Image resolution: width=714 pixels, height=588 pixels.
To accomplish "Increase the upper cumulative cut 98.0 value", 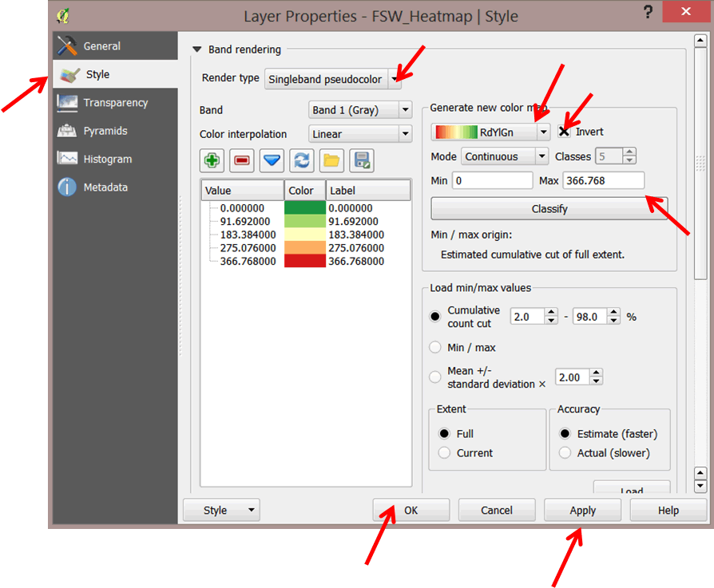I will point(614,313).
